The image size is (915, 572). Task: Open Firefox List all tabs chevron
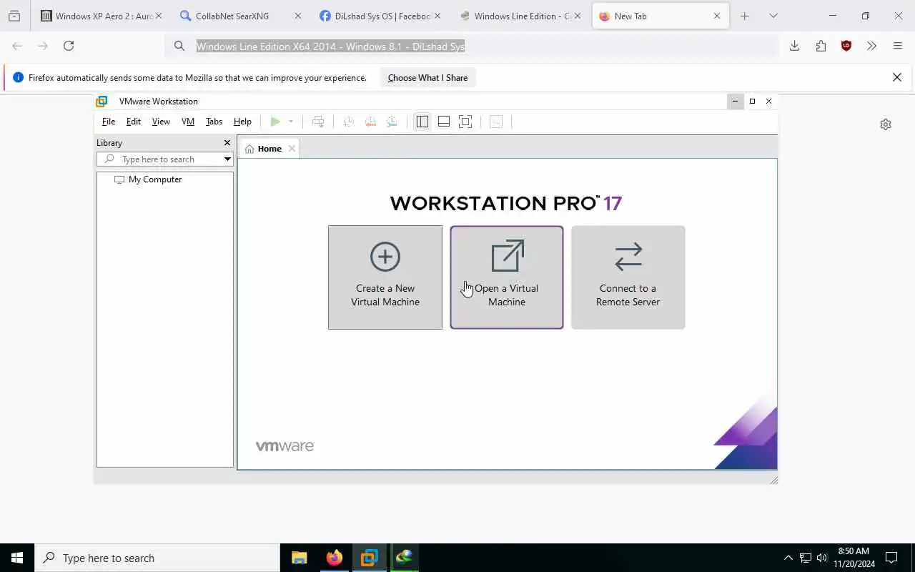click(x=773, y=16)
